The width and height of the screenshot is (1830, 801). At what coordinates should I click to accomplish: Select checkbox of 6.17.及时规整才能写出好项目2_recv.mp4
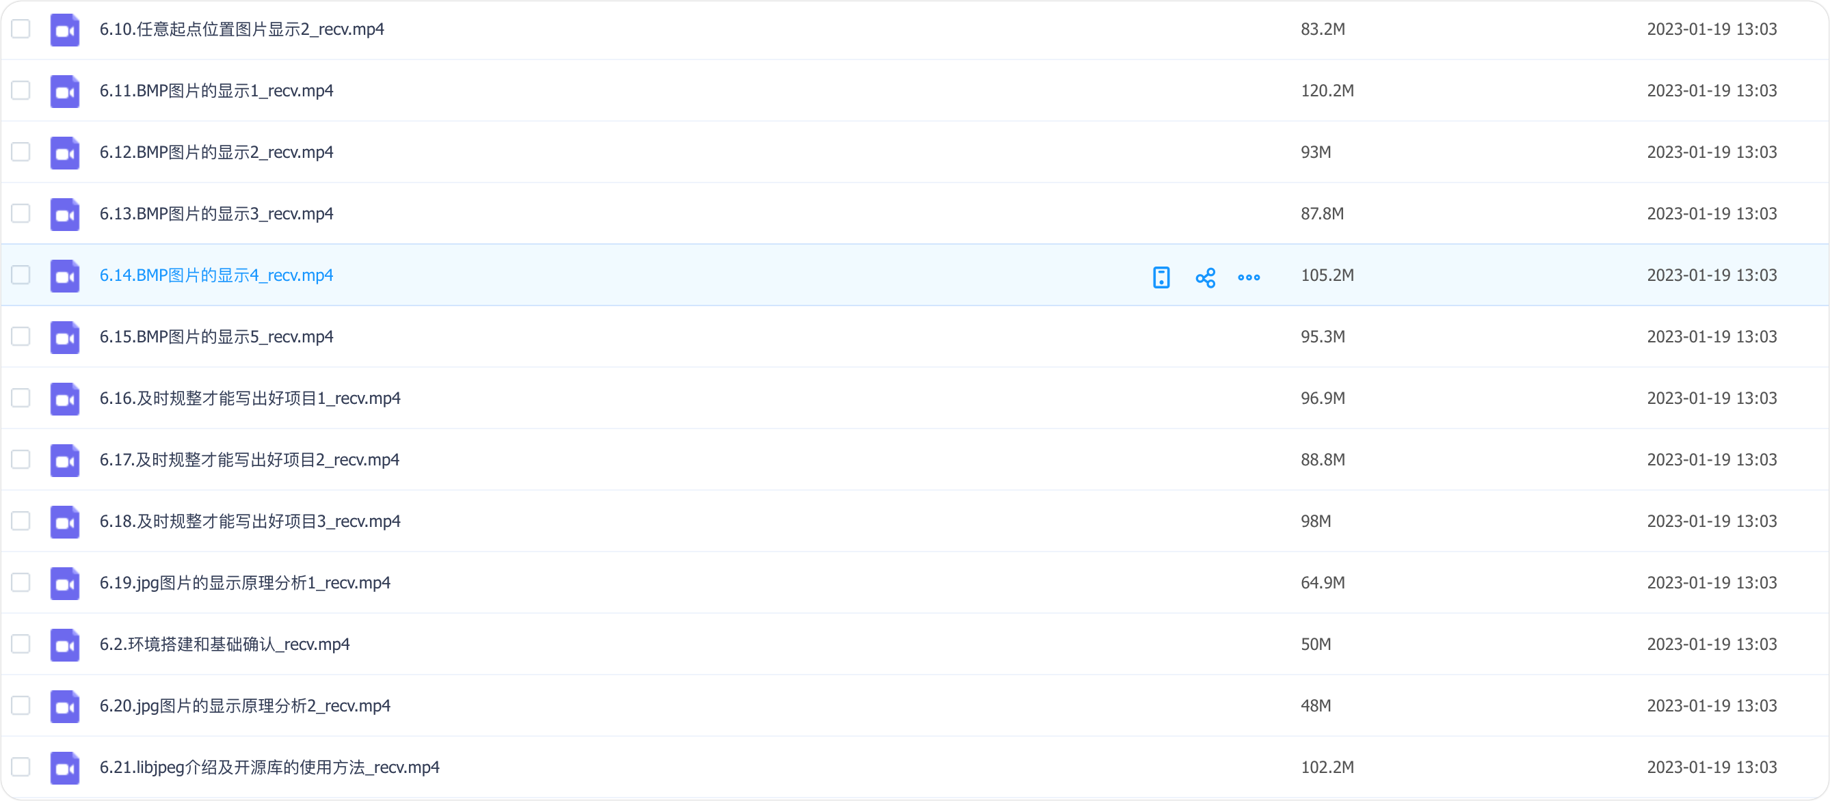(21, 459)
